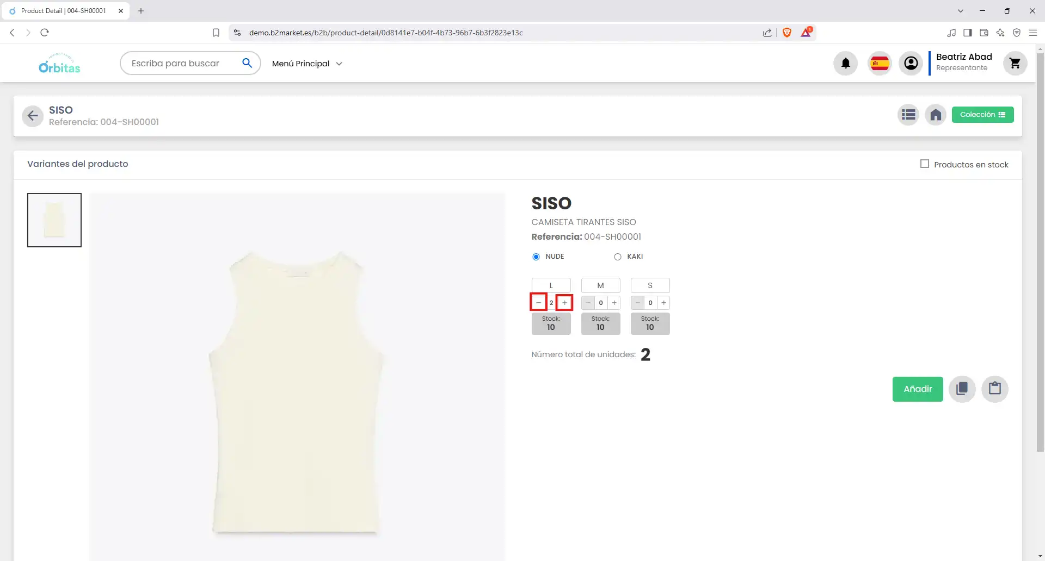Switch to the Product Detail browser tab
The image size is (1045, 561).
click(63, 11)
